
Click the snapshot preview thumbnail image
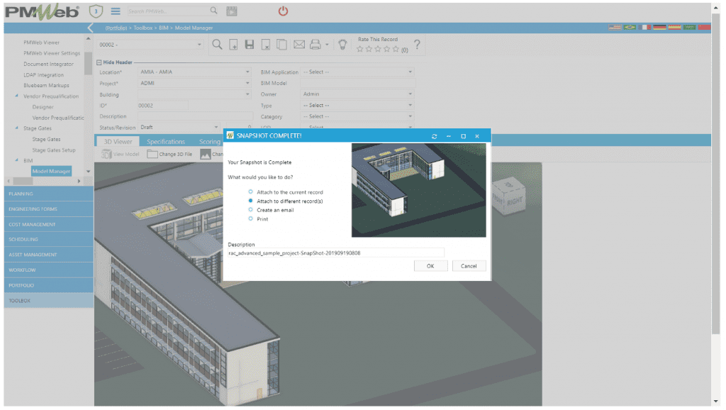[x=418, y=190]
